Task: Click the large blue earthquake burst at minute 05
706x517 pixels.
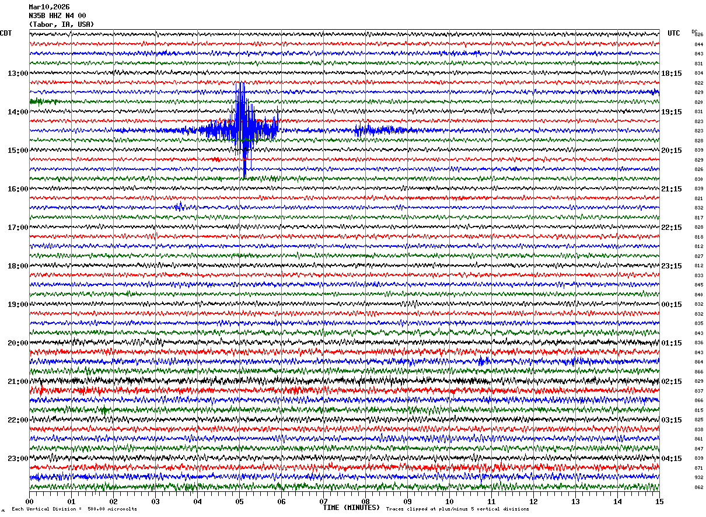Action: tap(242, 130)
